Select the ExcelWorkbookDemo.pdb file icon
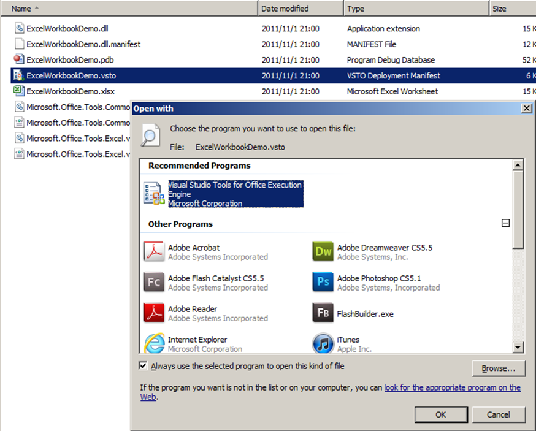 point(19,59)
